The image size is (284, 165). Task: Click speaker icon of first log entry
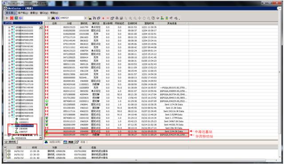9,151
